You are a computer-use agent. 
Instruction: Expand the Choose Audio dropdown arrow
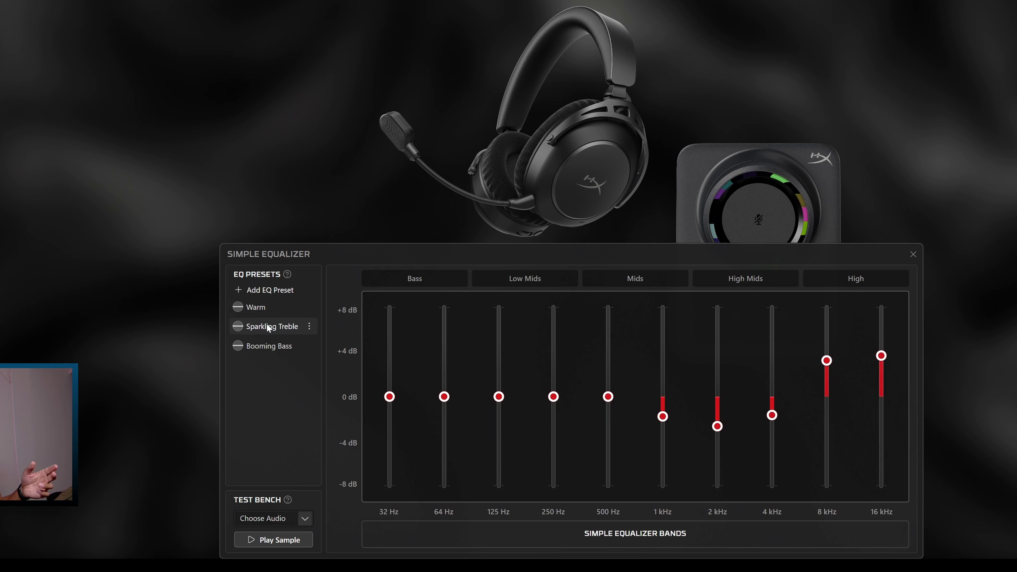(x=305, y=518)
